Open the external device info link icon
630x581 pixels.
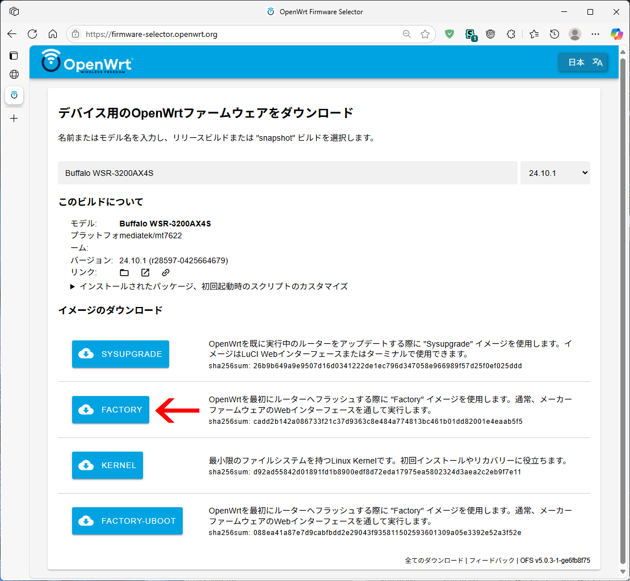[145, 273]
